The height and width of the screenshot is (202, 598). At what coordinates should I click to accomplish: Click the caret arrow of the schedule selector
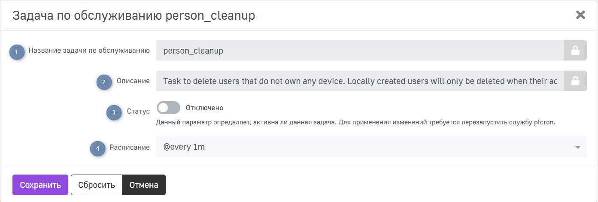pyautogui.click(x=577, y=148)
